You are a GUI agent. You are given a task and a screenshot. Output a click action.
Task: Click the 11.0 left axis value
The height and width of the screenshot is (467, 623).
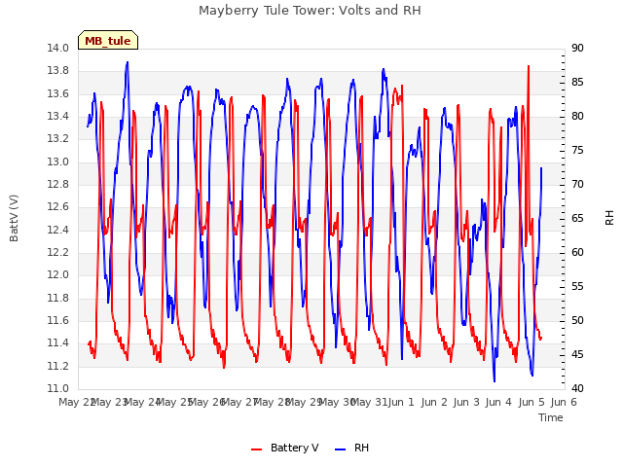[58, 389]
